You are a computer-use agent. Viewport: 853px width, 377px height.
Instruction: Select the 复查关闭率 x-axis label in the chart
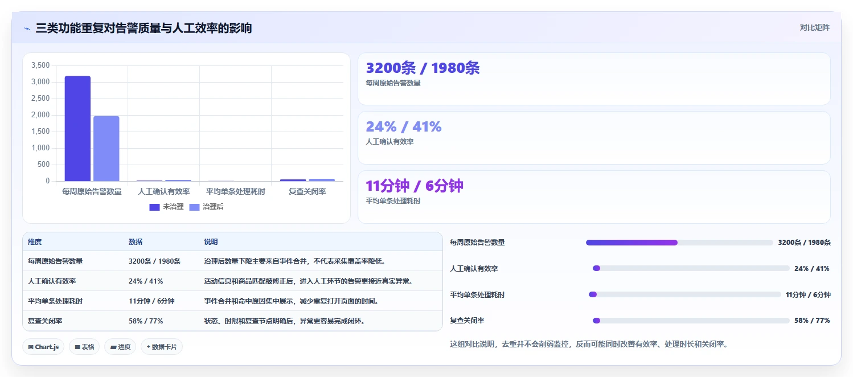pyautogui.click(x=307, y=191)
